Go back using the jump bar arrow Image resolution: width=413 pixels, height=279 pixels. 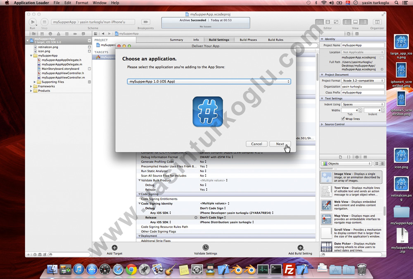pos(103,34)
